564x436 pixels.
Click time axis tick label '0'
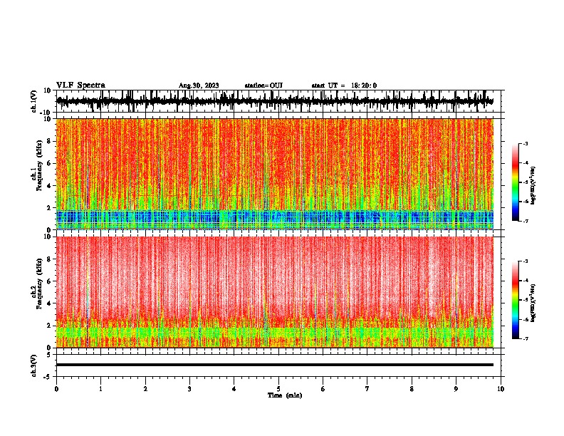56,389
